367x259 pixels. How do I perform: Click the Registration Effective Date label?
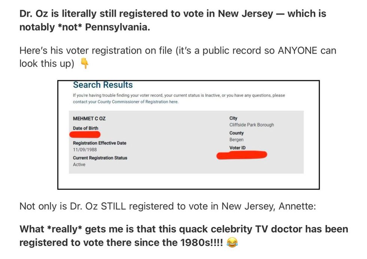point(100,143)
